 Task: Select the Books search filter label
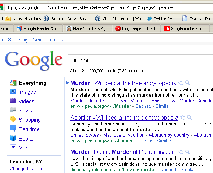pos(26,138)
